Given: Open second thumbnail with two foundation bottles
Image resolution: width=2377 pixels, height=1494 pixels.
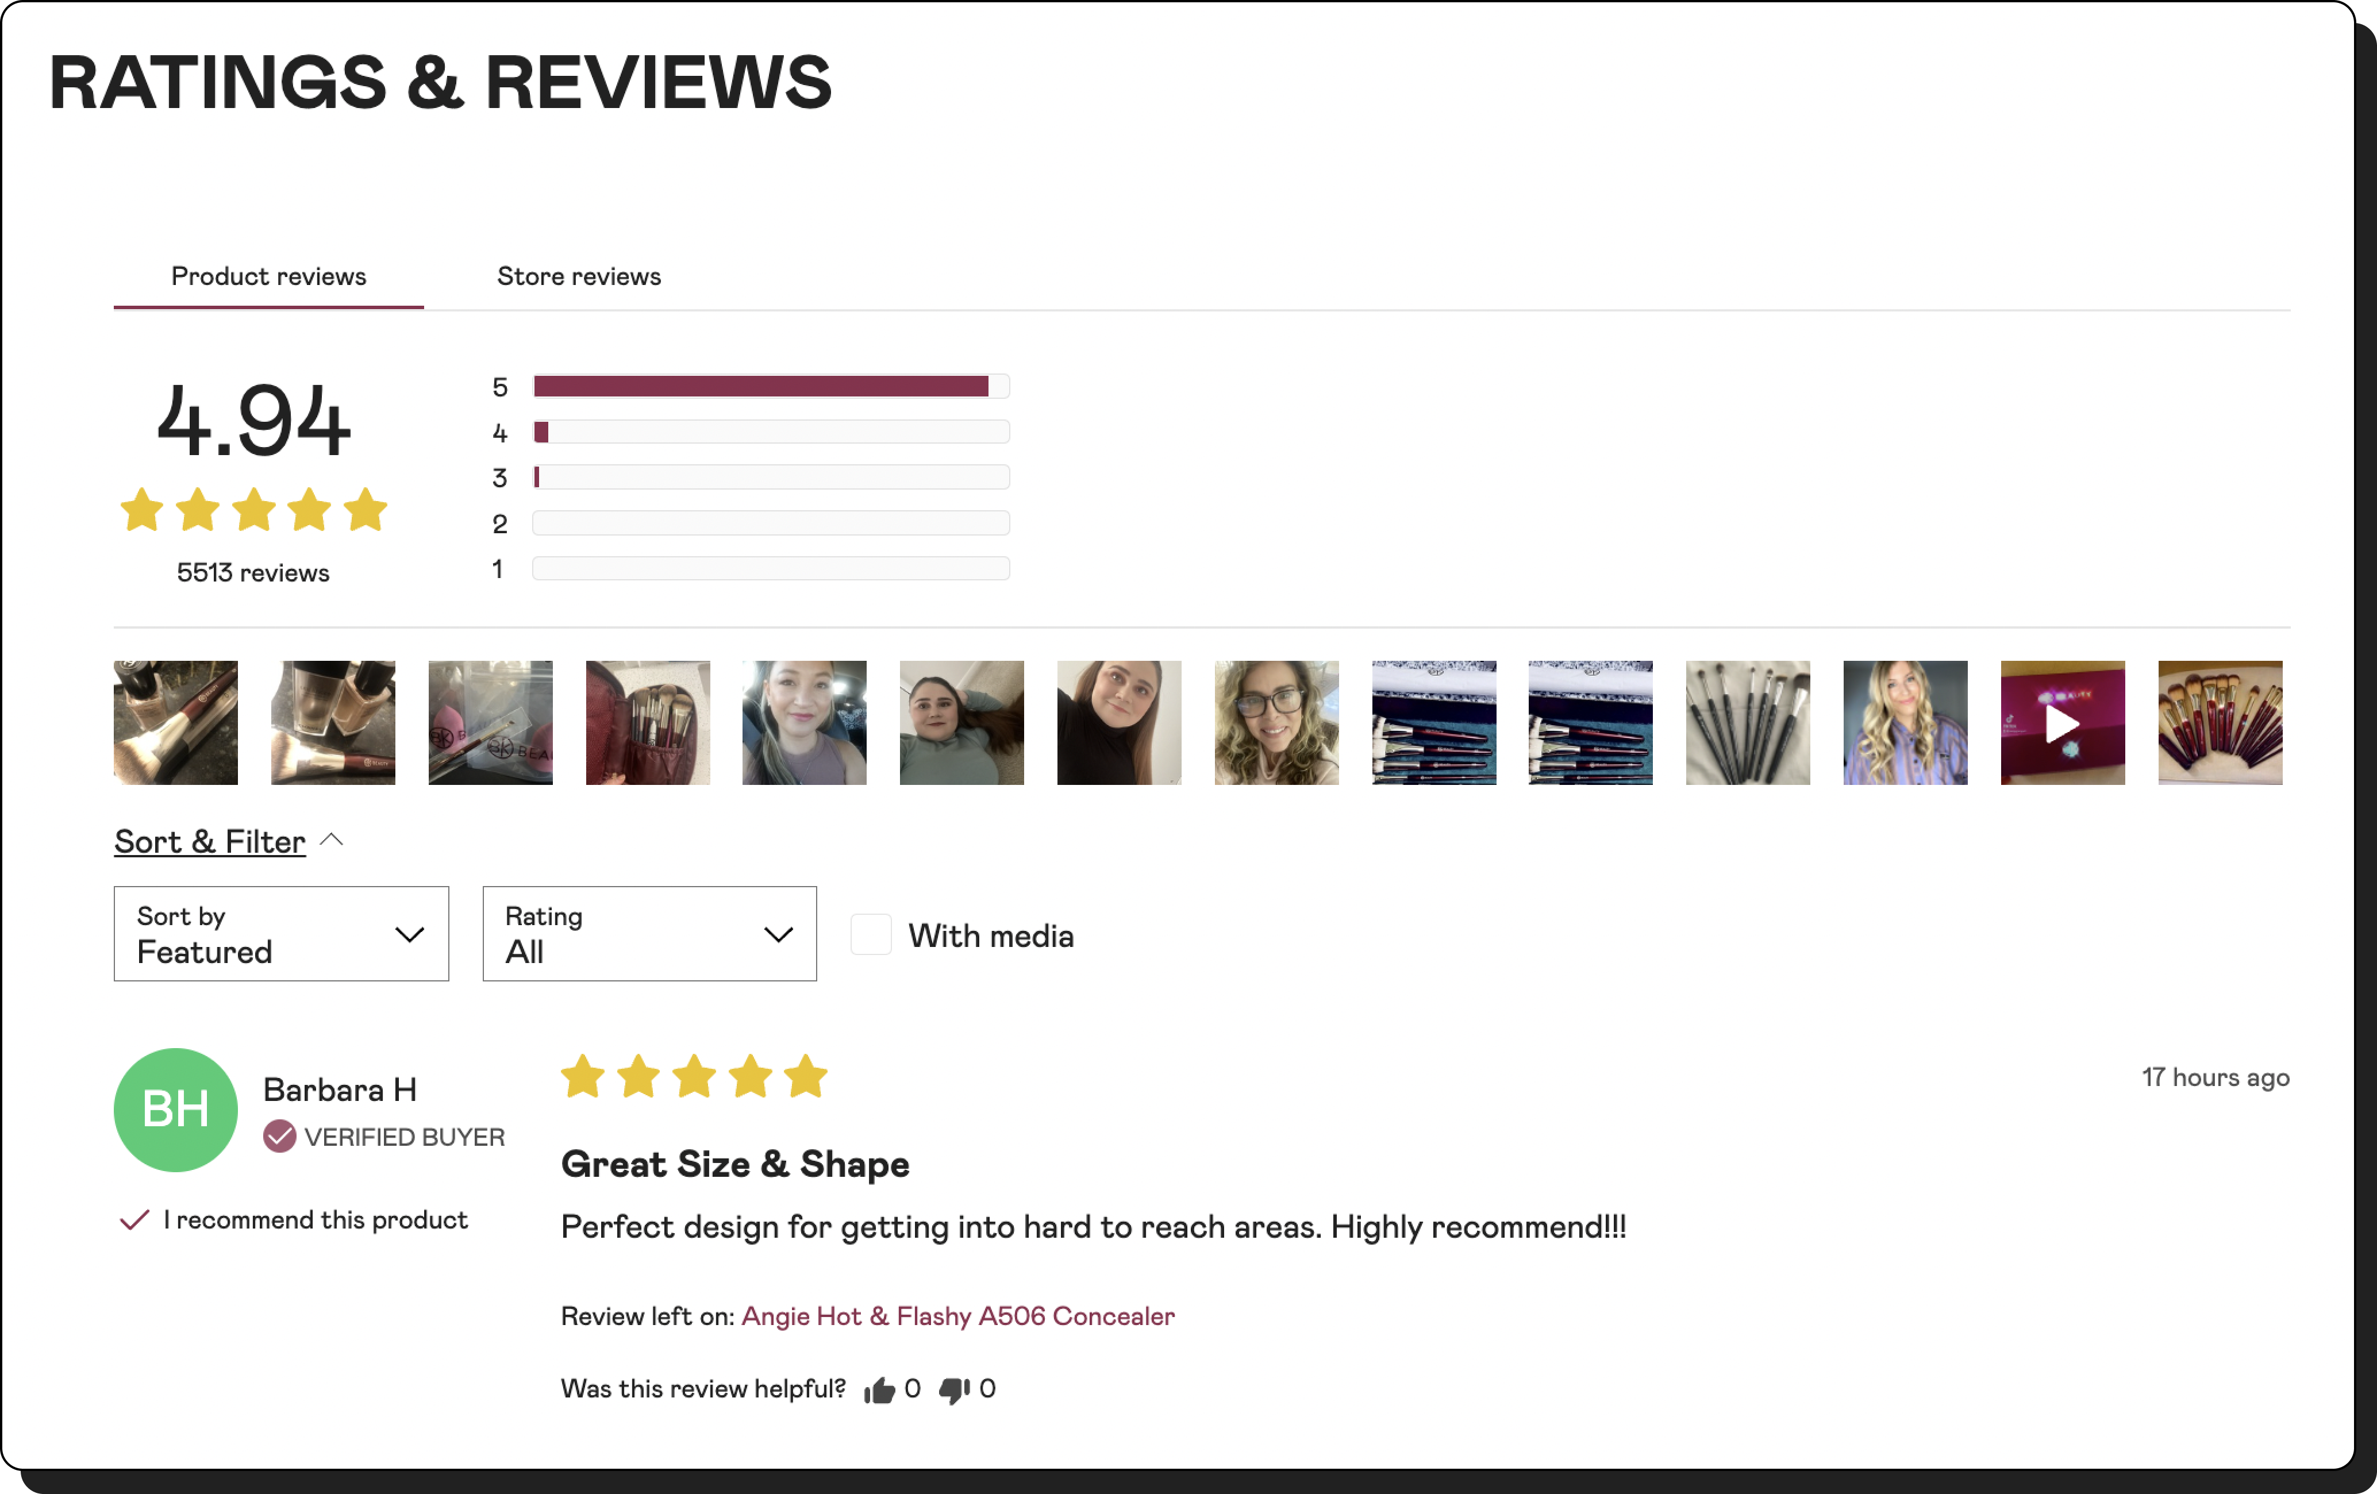Looking at the screenshot, I should click(333, 723).
